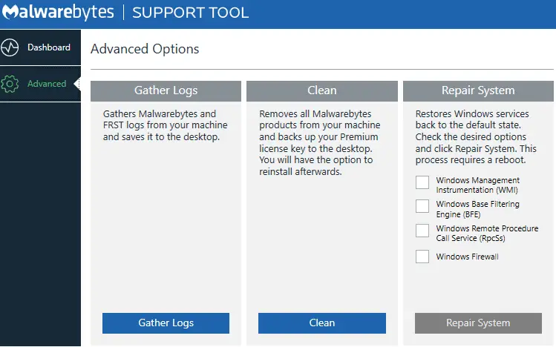This screenshot has height=347, width=556.
Task: Toggle the Windows Firewall checkbox
Action: pyautogui.click(x=422, y=257)
